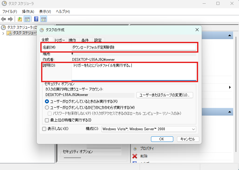Image resolution: width=239 pixels, height=170 pixels.
Task: Open help via blue question mark icon
Action: (x=36, y=19)
